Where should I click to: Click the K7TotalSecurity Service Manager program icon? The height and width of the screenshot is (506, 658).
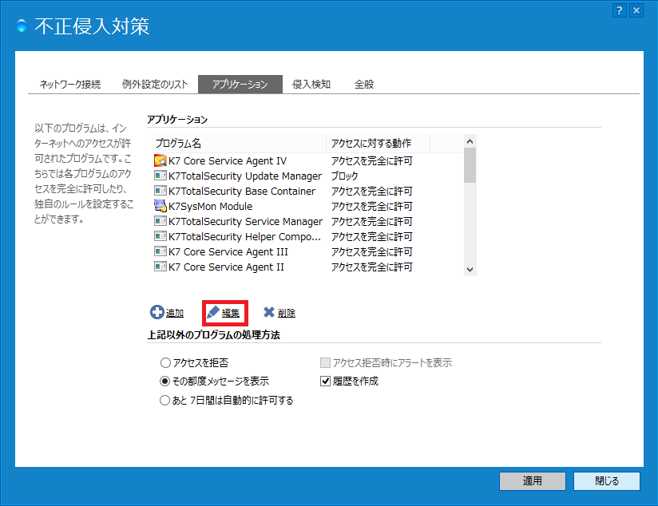point(161,221)
